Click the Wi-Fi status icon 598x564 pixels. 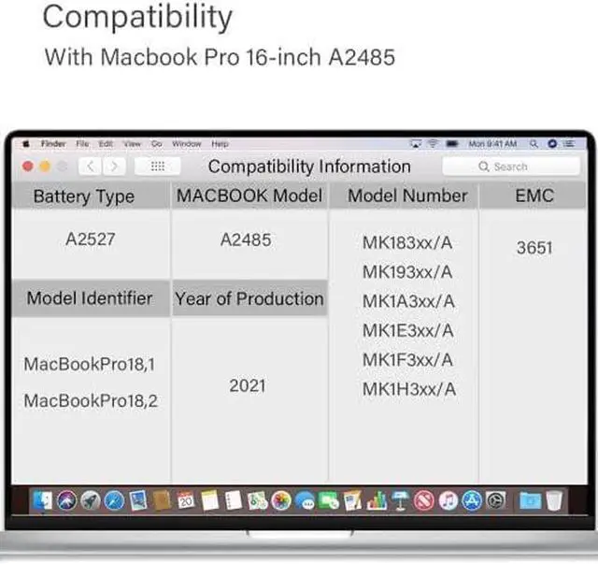(x=433, y=144)
